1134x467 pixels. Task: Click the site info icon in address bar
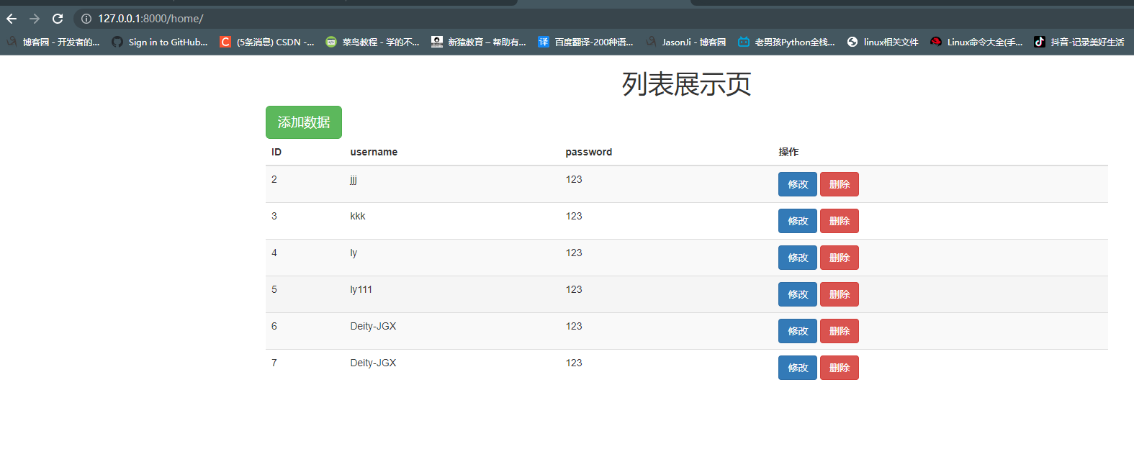point(86,19)
